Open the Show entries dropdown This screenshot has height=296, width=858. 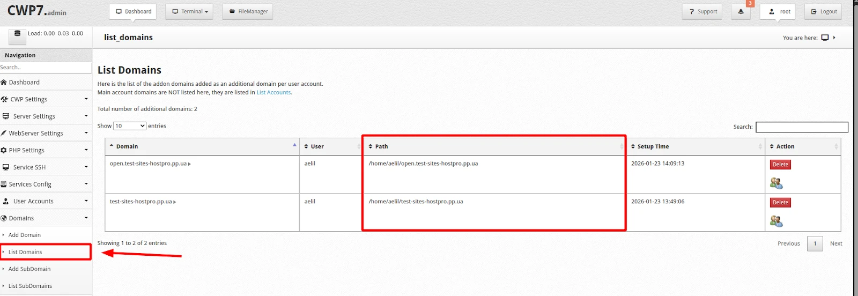pyautogui.click(x=130, y=126)
